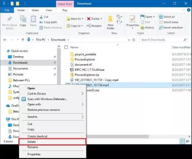
Task: Click the Paste ribbon icon
Action: (33, 19)
